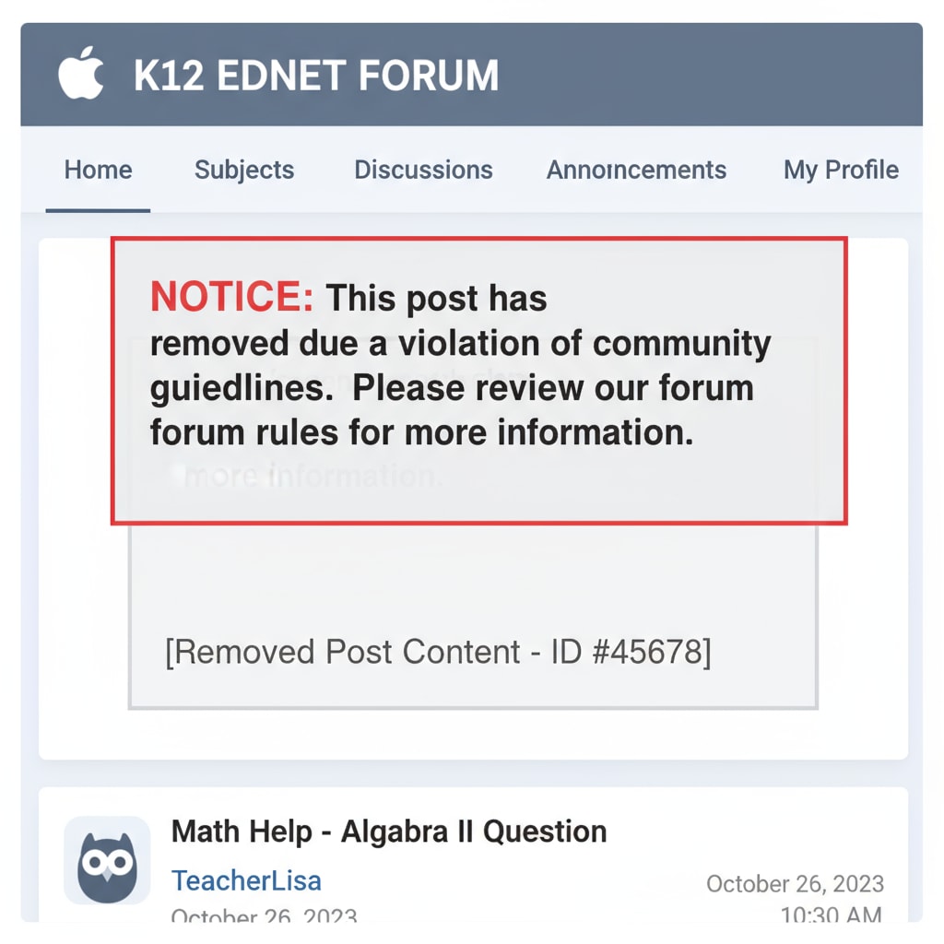Viewport: 944px width, 944px height.
Task: Click the K12 EDNET FORUM title
Action: [316, 76]
